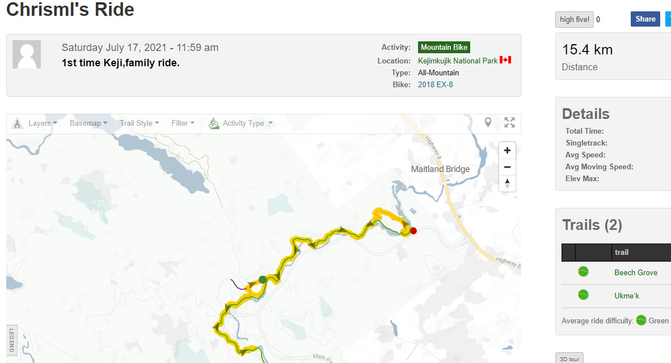The width and height of the screenshot is (671, 363).
Task: Click the rider profile avatar
Action: tap(27, 54)
